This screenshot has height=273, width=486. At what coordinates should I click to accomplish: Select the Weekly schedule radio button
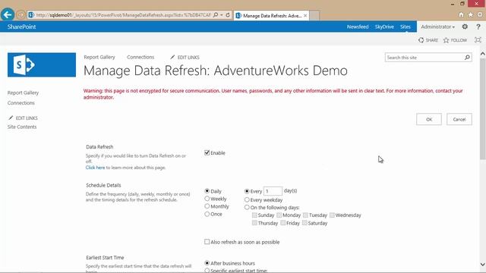coord(207,199)
